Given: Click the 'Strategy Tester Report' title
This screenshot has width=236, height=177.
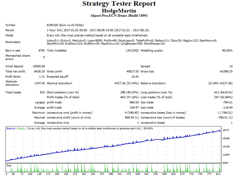Looking at the screenshot, I should tap(119, 4).
